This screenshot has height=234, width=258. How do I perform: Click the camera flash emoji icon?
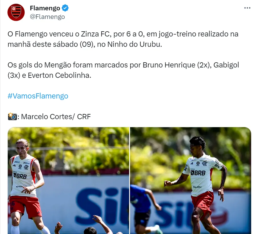[12, 116]
